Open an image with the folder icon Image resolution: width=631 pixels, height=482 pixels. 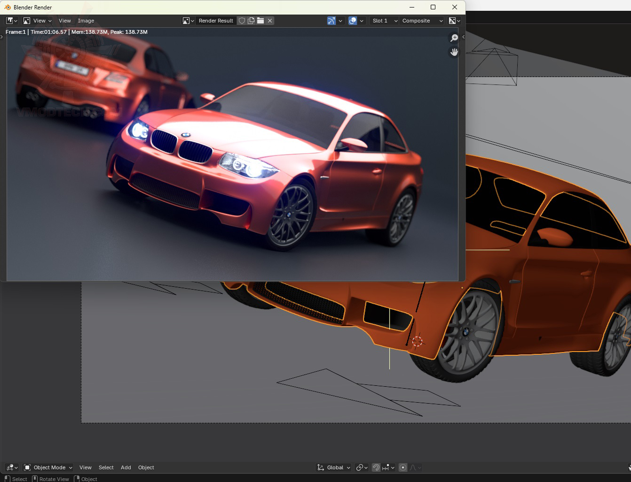click(x=260, y=21)
